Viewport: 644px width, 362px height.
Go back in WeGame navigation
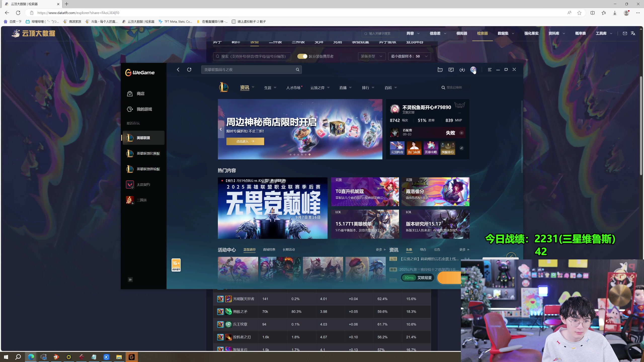point(178,70)
